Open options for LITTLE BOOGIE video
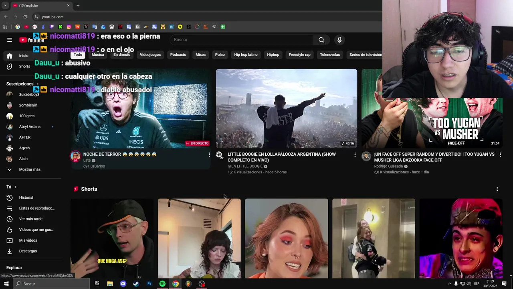Image resolution: width=513 pixels, height=289 pixels. click(355, 155)
